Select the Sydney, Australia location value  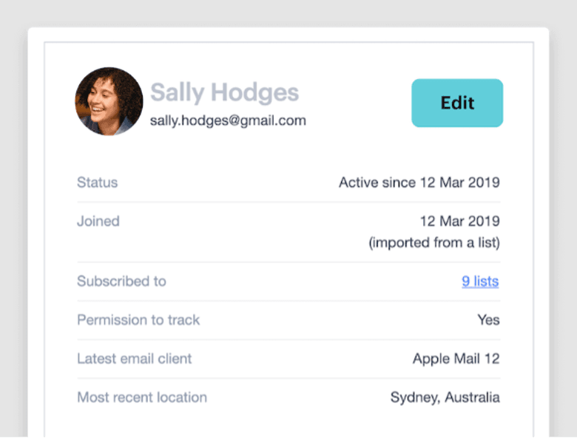point(445,397)
